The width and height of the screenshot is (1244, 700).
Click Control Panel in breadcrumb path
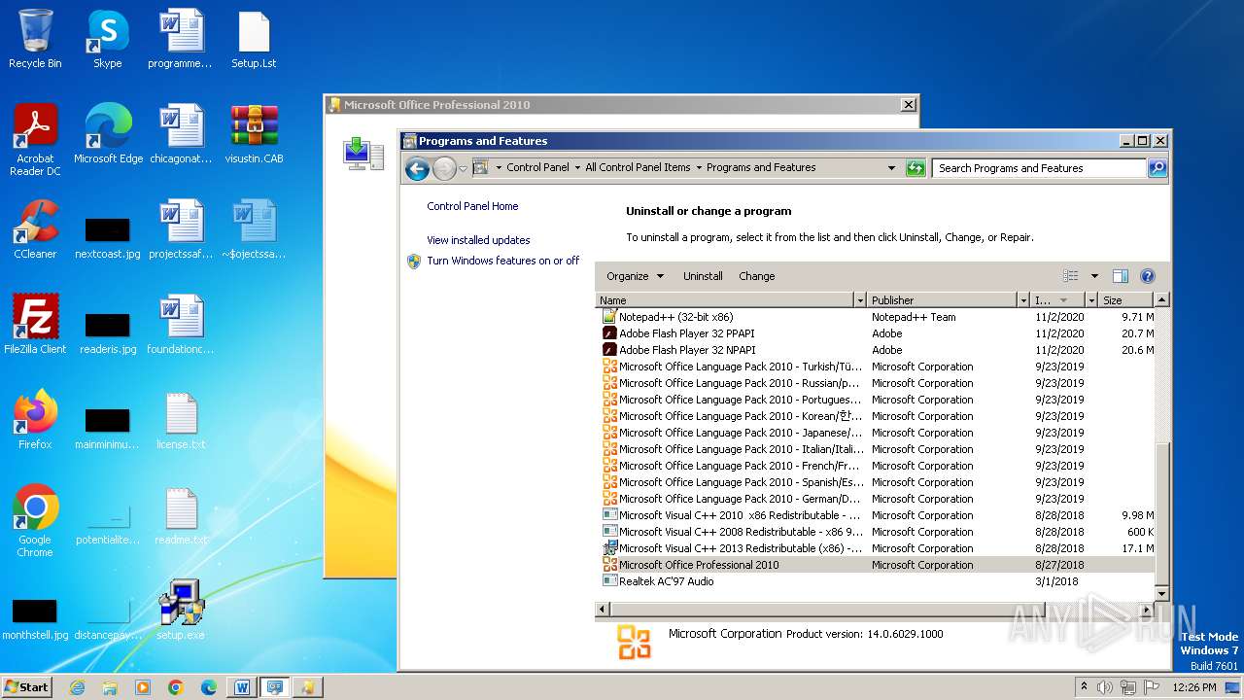tap(537, 167)
